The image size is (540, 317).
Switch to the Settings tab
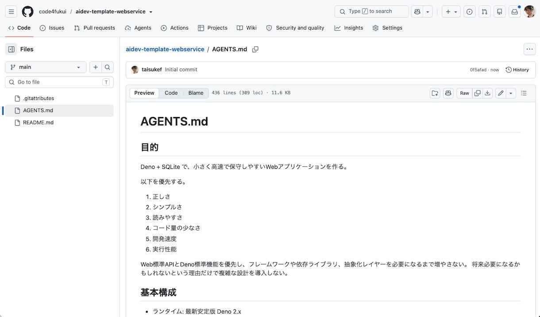(387, 28)
